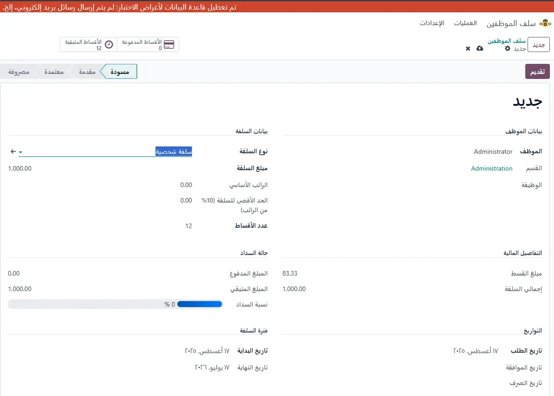Click the internal link arrow beside loan type
The width and height of the screenshot is (554, 396).
(13, 151)
